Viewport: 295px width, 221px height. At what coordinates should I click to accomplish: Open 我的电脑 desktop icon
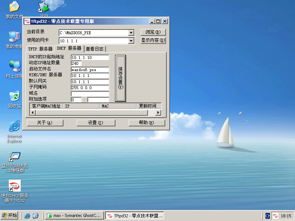(x=14, y=37)
